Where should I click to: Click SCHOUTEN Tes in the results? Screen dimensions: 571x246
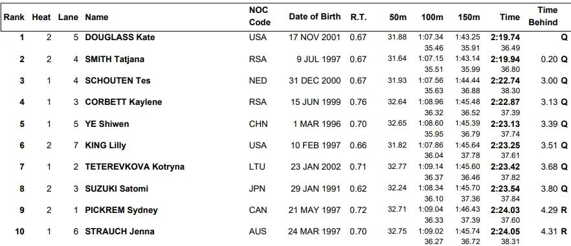click(118, 80)
